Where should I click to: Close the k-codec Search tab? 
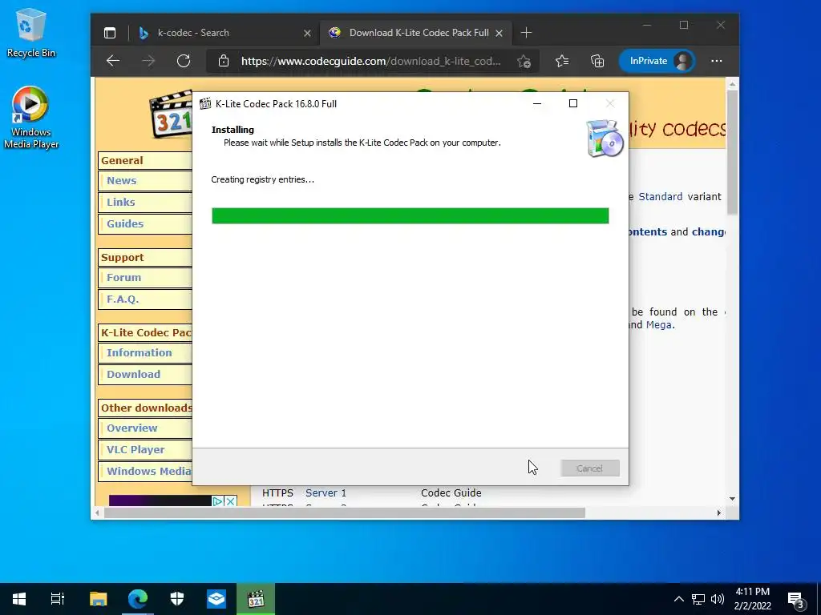[x=307, y=33]
